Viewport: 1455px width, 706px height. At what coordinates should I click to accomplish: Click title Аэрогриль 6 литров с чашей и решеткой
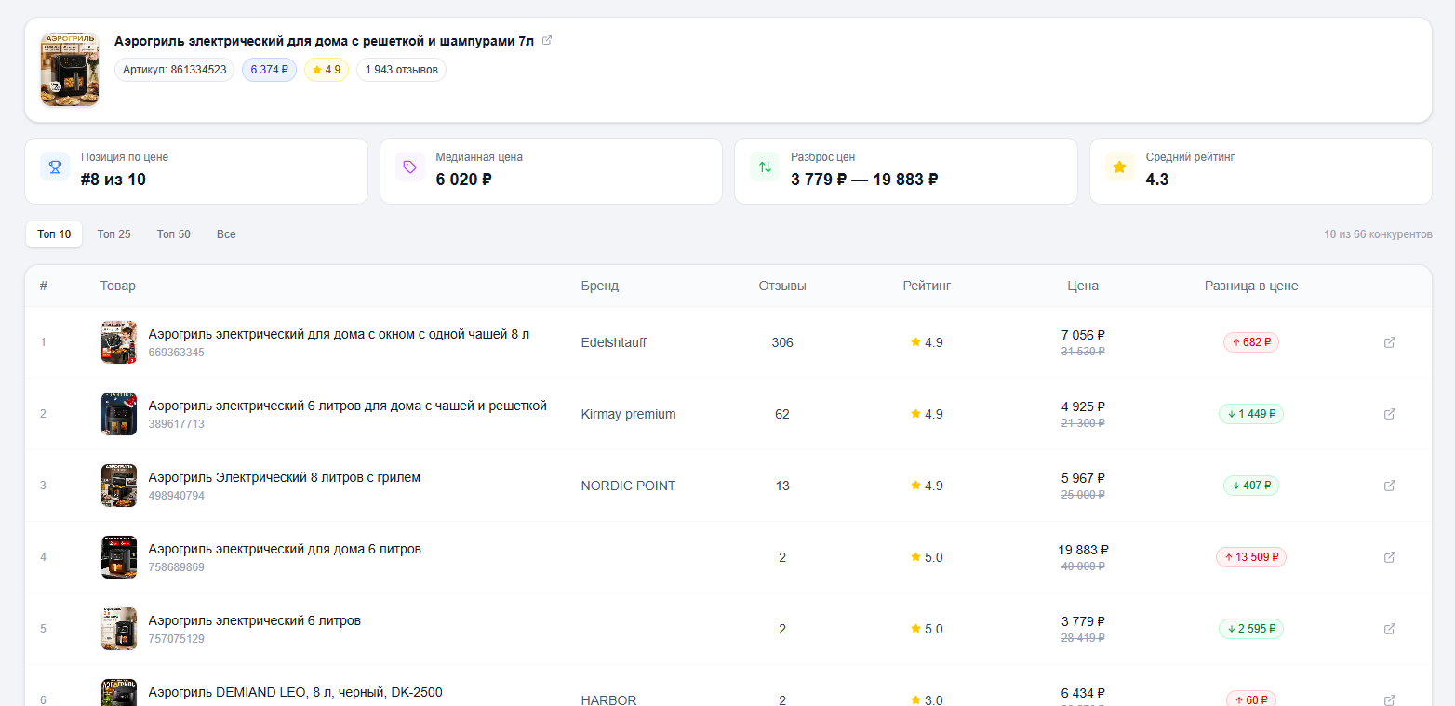[348, 406]
